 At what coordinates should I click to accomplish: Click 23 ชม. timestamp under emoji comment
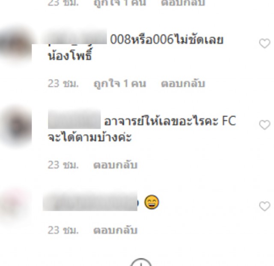pos(63,230)
